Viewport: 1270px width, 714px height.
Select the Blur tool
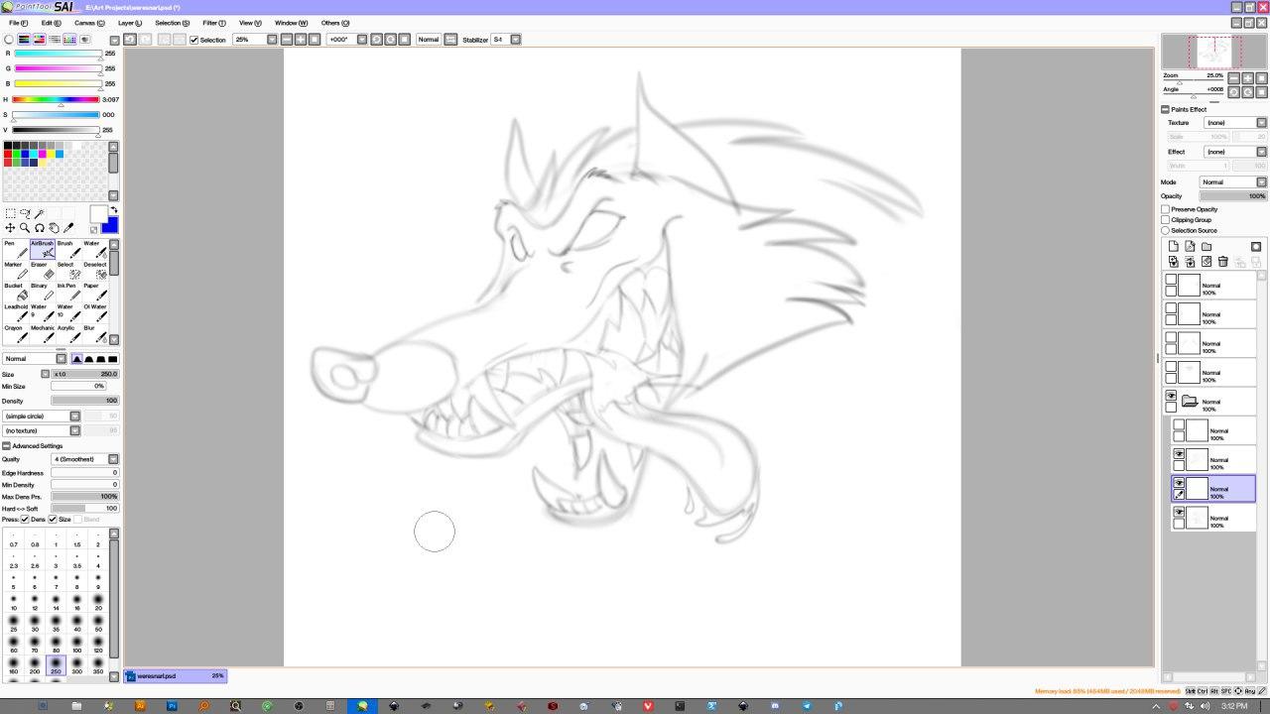click(94, 333)
